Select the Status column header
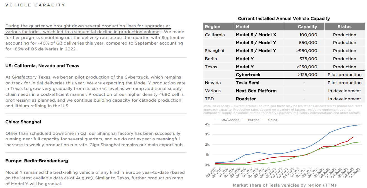This screenshot has width=367, height=188. click(344, 27)
